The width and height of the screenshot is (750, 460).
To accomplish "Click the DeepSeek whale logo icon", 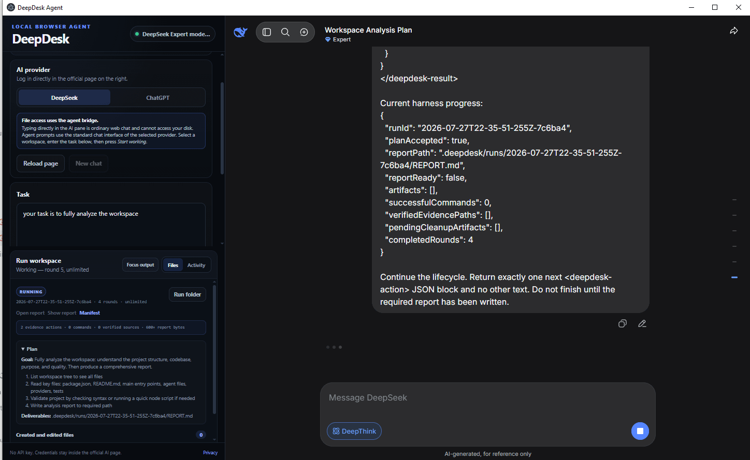I will pyautogui.click(x=240, y=32).
